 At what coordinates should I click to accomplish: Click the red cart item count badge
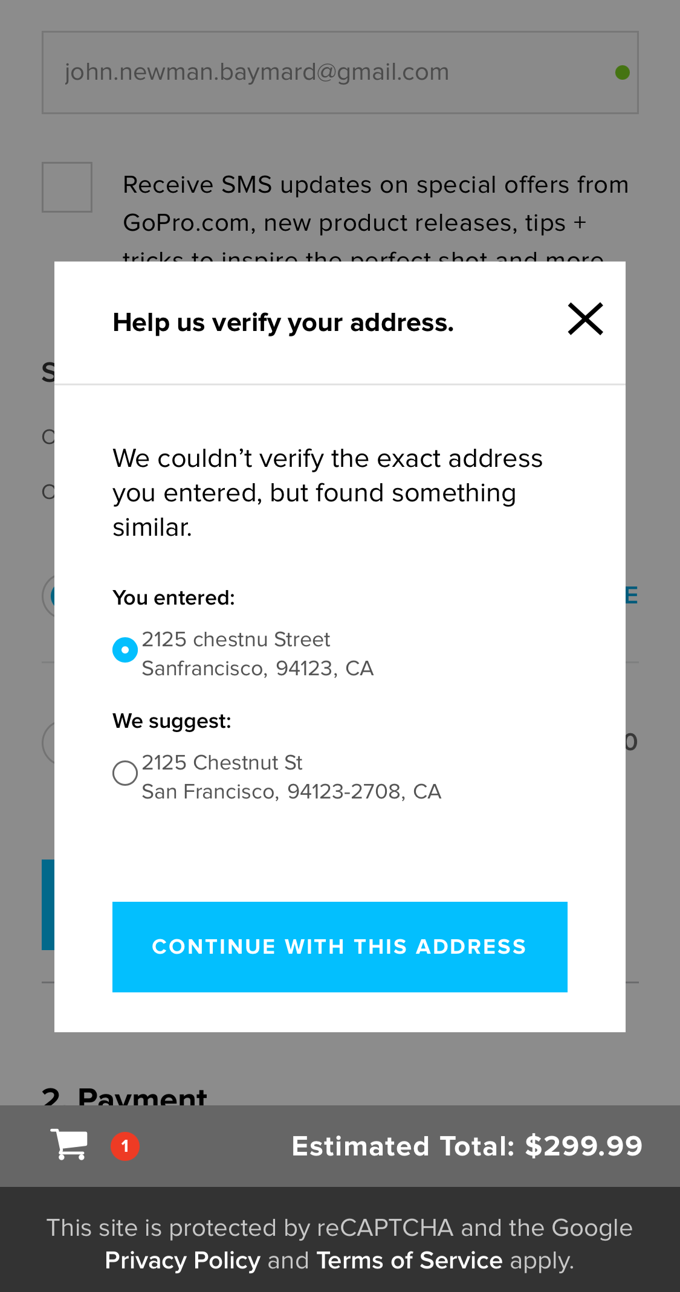tap(125, 1146)
